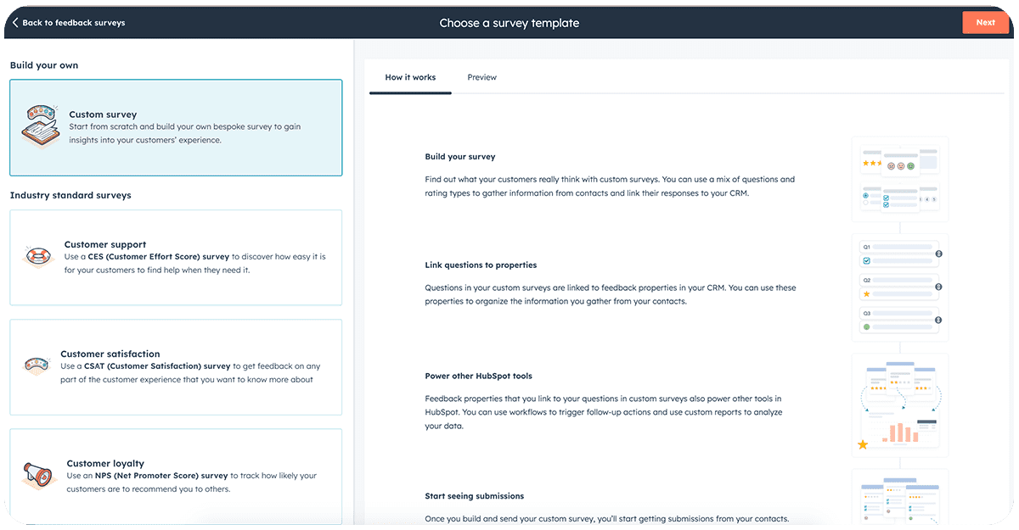Select the Customer loyalty survey template
Screen dimensions: 1019x530
point(176,476)
